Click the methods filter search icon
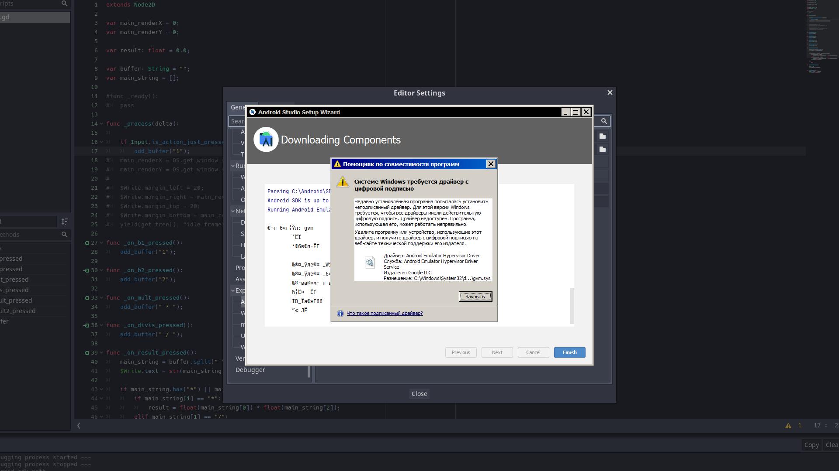This screenshot has width=839, height=471. tap(64, 235)
